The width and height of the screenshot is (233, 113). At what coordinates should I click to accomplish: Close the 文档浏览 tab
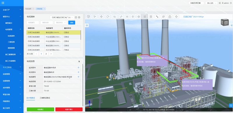(x=44, y=9)
